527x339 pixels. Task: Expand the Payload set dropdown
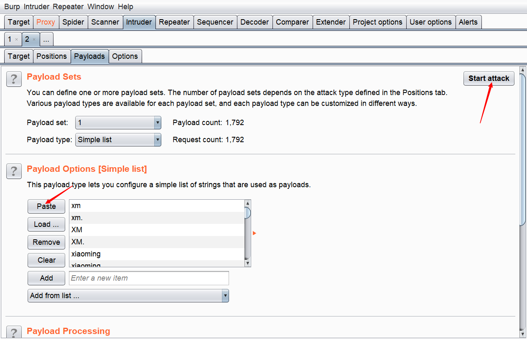pyautogui.click(x=158, y=123)
